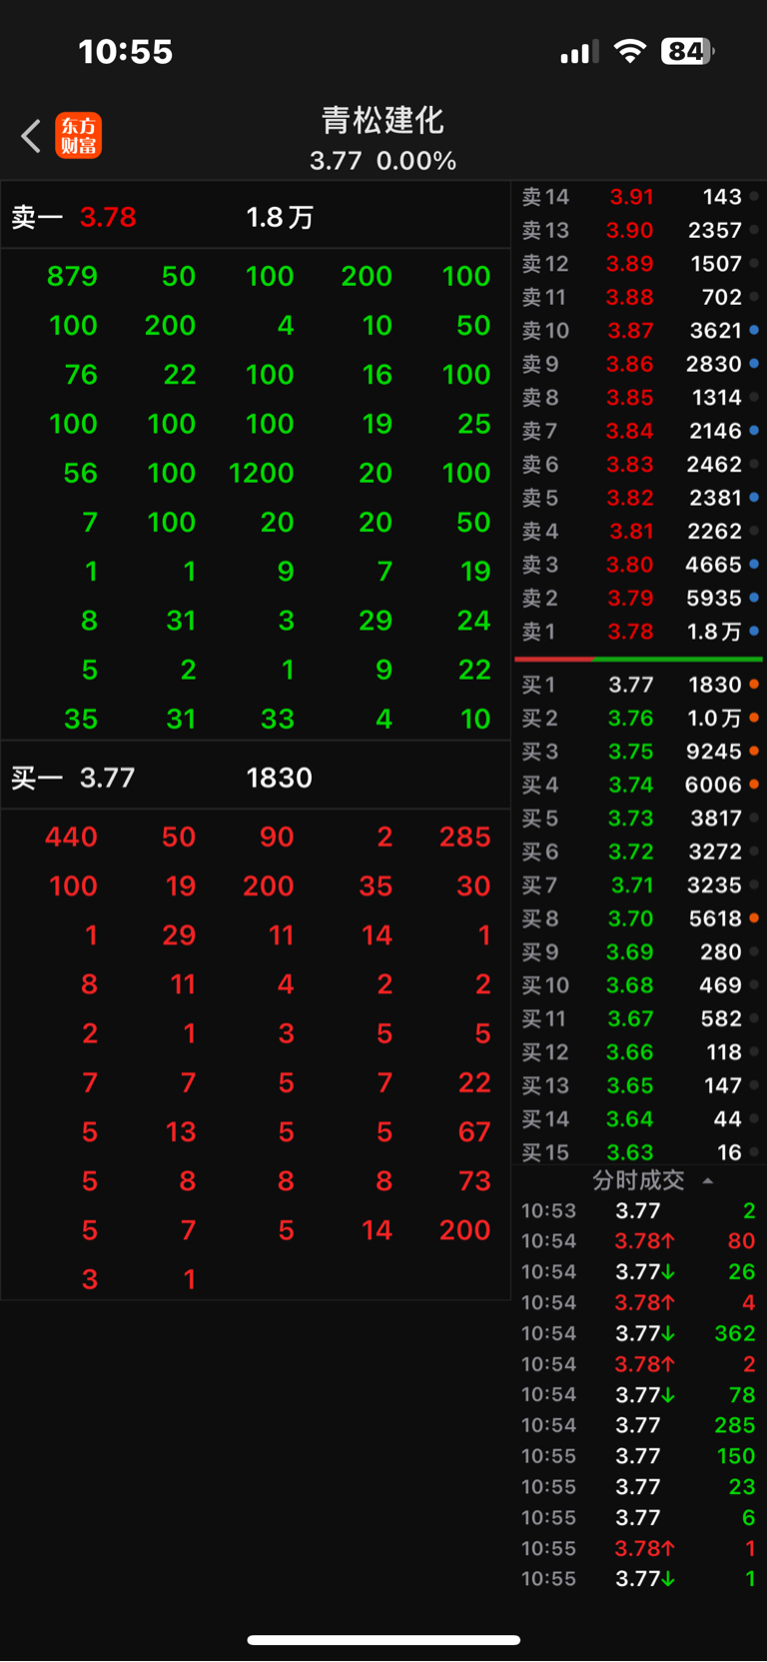767x1662 pixels.
Task: Select the 卖1 row with 1.8万
Action: [x=639, y=632]
